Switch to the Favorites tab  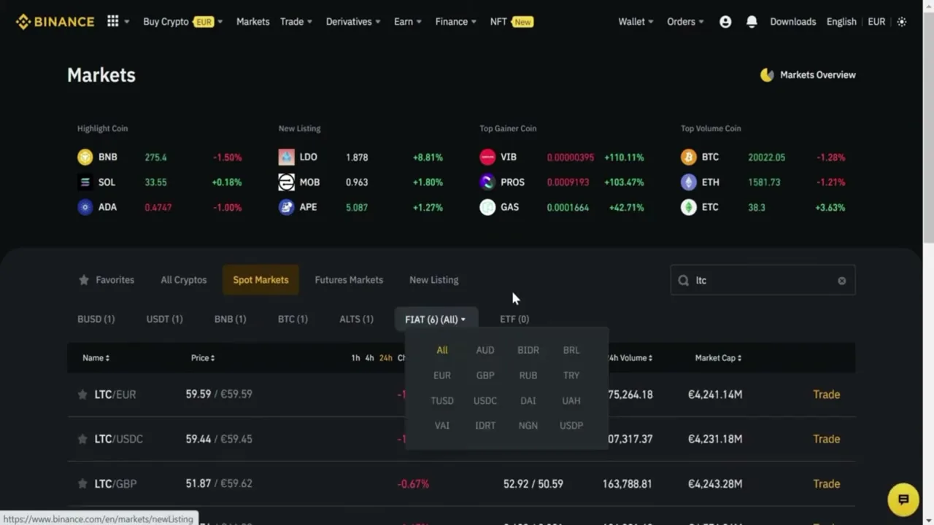(106, 280)
